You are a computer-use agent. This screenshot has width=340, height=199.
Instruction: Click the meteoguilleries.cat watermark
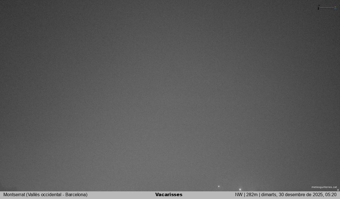324,187
